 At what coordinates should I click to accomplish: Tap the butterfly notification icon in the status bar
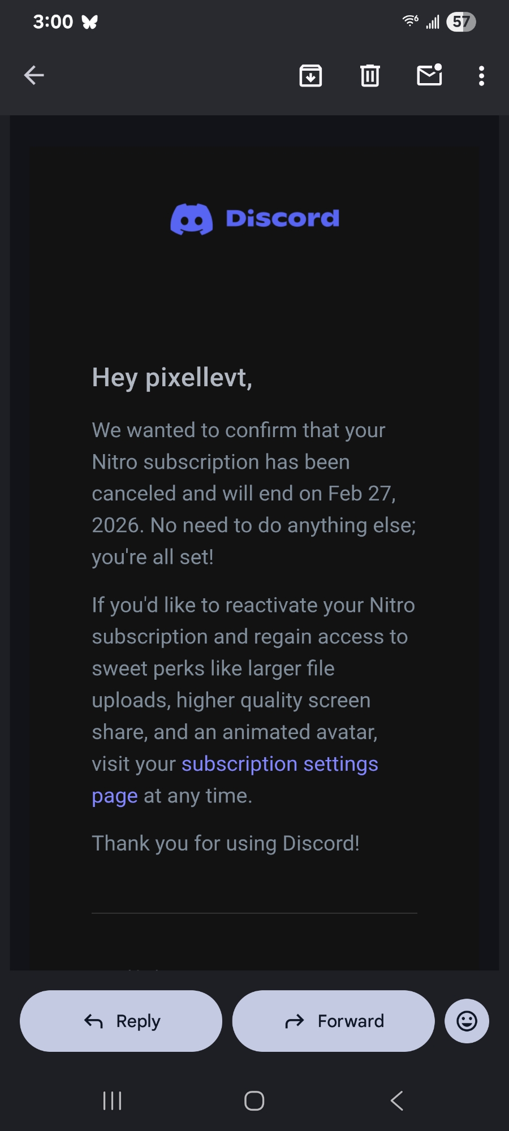tap(90, 22)
